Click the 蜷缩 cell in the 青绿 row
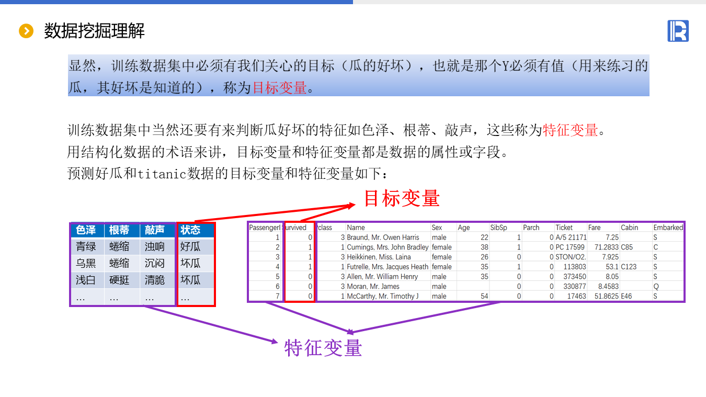The height and width of the screenshot is (397, 706). pyautogui.click(x=119, y=246)
